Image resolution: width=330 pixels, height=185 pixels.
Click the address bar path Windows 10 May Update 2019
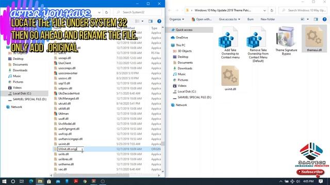coord(223,10)
